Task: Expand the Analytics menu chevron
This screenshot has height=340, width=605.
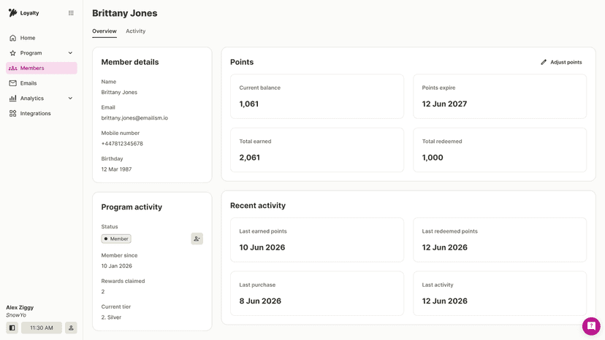Action: pos(70,98)
